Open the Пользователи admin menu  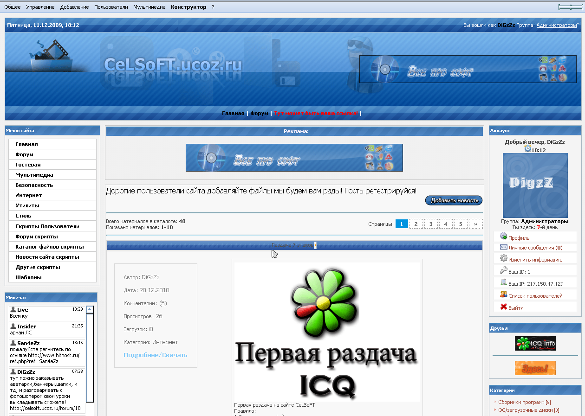pos(111,7)
